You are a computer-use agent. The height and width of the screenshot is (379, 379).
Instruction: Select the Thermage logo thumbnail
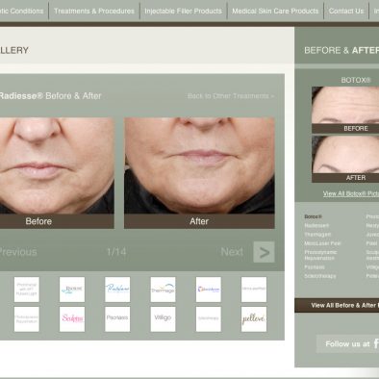163,290
